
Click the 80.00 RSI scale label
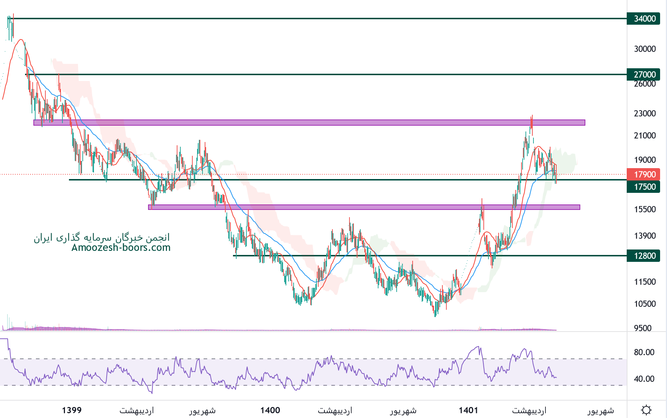[644, 352]
